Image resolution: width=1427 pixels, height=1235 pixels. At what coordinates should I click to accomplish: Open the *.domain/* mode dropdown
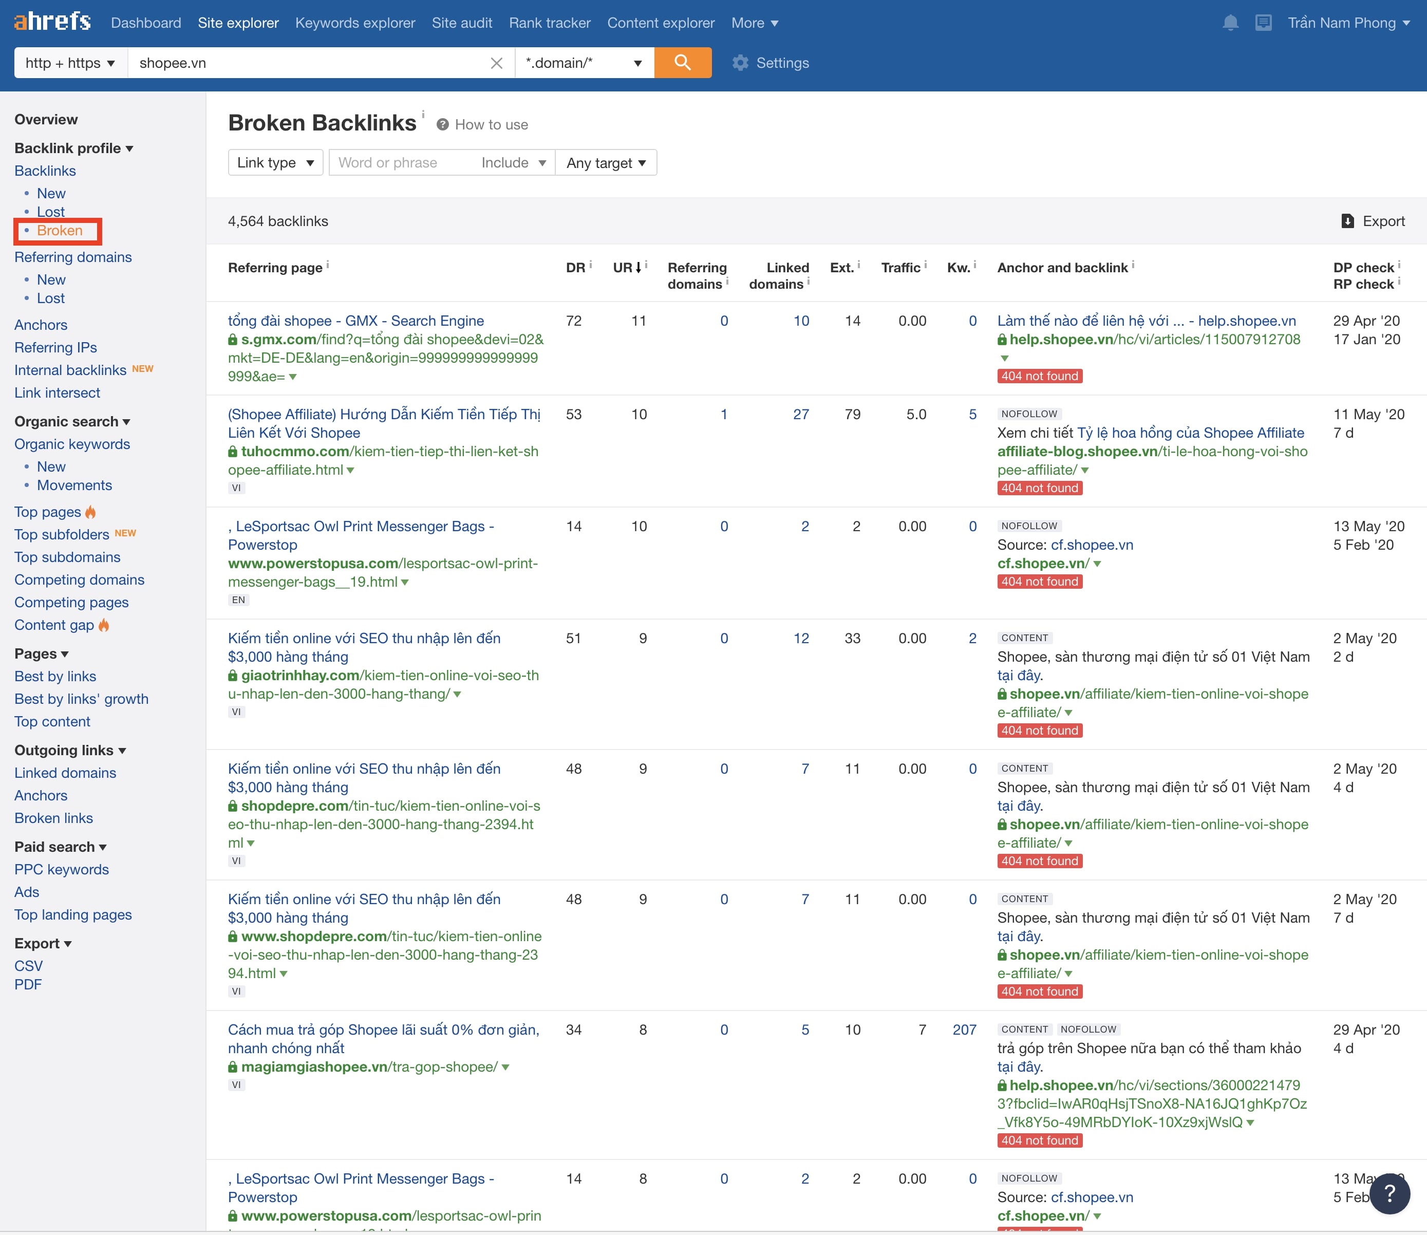(x=584, y=63)
